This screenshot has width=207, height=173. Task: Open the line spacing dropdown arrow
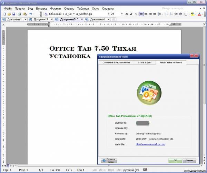tap(162, 14)
